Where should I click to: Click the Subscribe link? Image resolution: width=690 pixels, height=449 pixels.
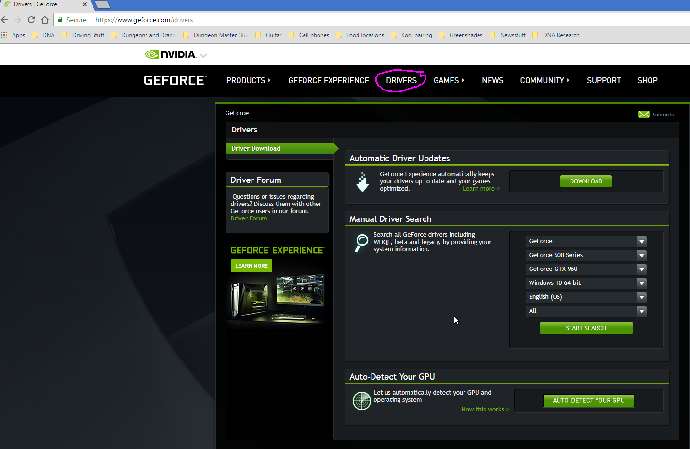point(663,115)
